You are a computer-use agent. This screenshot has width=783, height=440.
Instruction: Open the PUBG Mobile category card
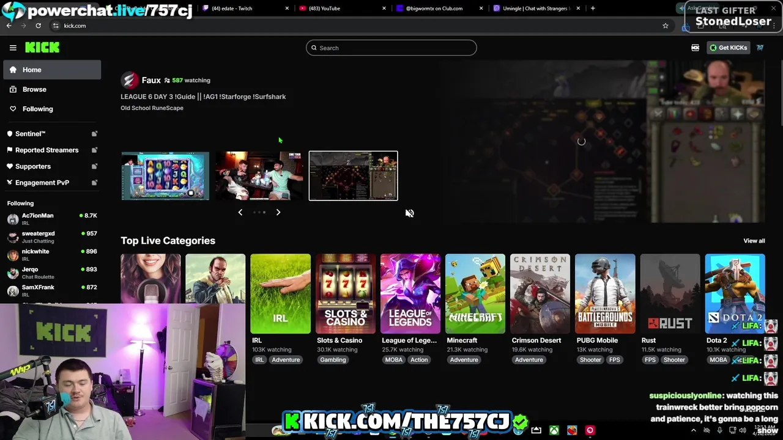click(605, 294)
